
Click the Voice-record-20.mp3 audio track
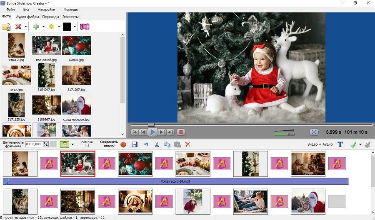175,181
